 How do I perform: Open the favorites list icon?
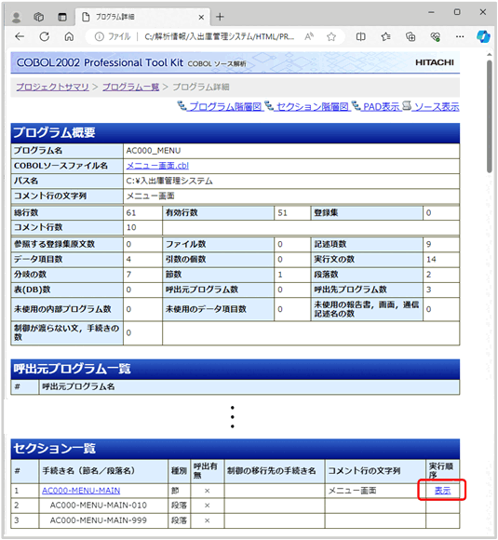[385, 36]
